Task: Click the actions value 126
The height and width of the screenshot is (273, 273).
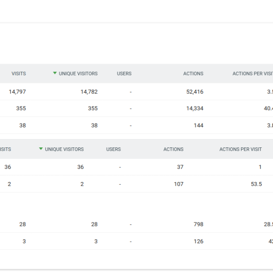Action: (x=198, y=241)
